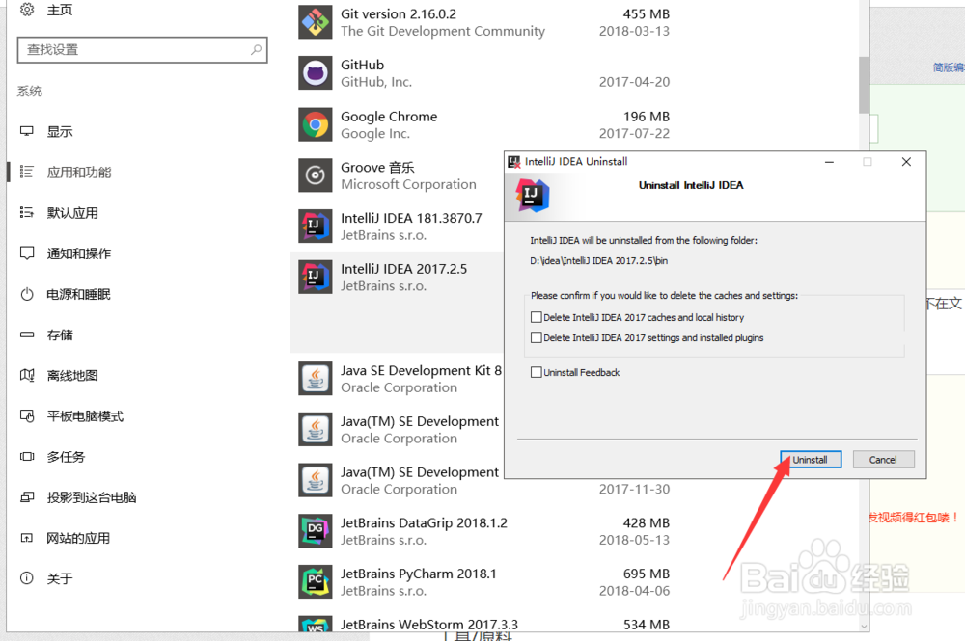The image size is (965, 641).
Task: Click the 多任务 multitasking icon
Action: (x=26, y=457)
